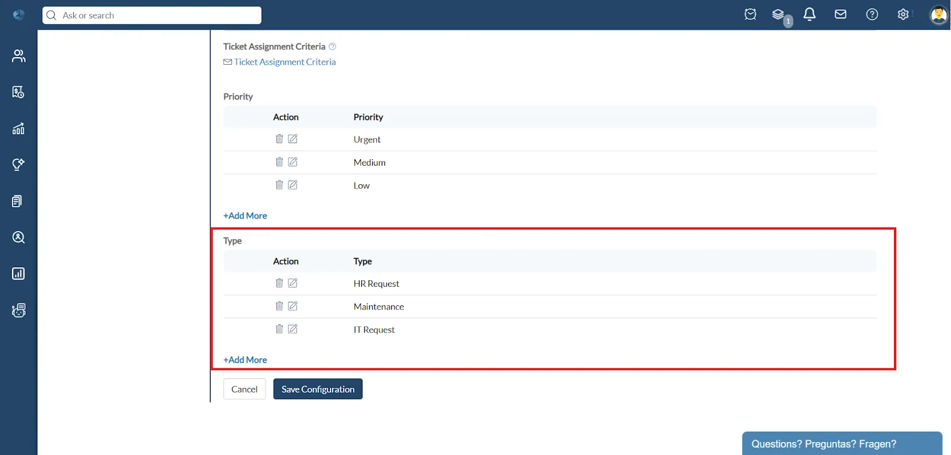Image resolution: width=951 pixels, height=455 pixels.
Task: Open the user profile avatar
Action: click(x=939, y=15)
